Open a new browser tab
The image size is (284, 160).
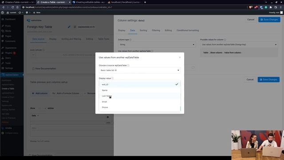[x=145, y=2]
